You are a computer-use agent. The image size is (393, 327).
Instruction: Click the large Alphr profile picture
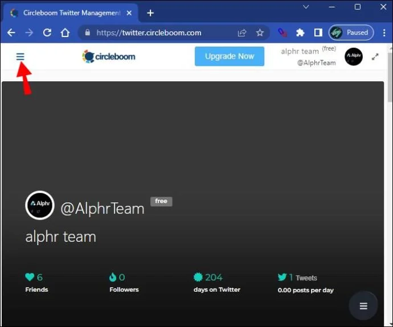pyautogui.click(x=40, y=205)
